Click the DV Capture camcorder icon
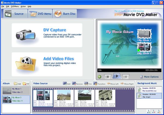The height and width of the screenshot is (115, 164). point(25,35)
